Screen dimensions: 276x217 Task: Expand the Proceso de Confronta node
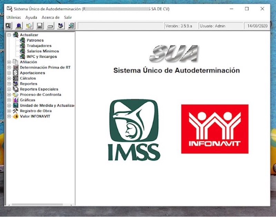(x=9, y=95)
